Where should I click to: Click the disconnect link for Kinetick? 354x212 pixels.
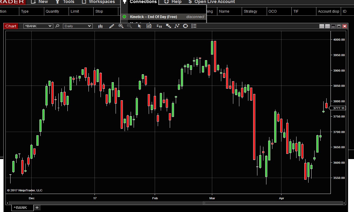195,17
